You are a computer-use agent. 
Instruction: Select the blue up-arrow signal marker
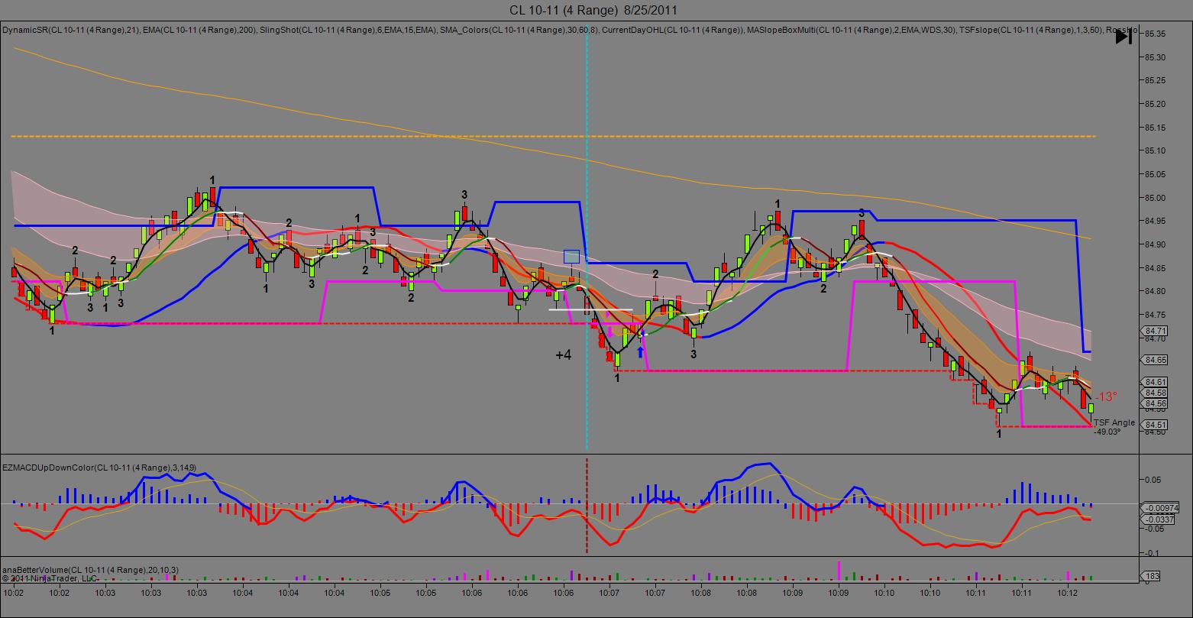pos(640,351)
